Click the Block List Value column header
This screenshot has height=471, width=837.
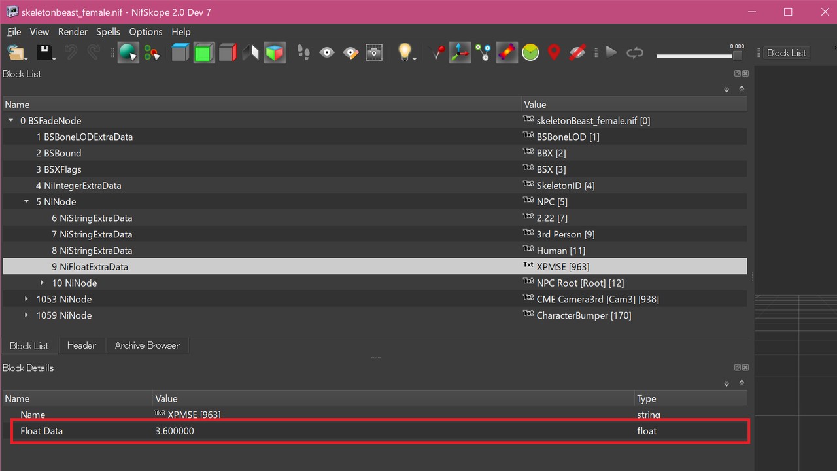[x=634, y=104]
